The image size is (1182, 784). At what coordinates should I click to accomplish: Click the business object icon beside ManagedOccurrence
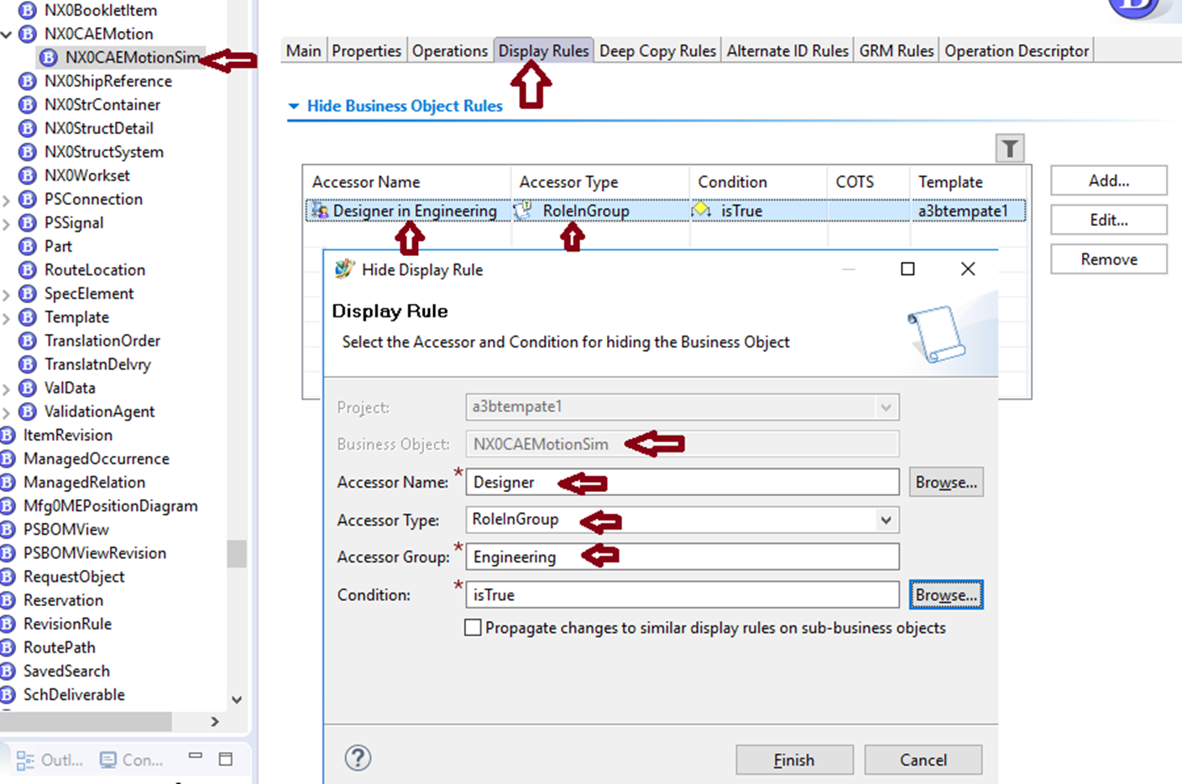click(8, 458)
